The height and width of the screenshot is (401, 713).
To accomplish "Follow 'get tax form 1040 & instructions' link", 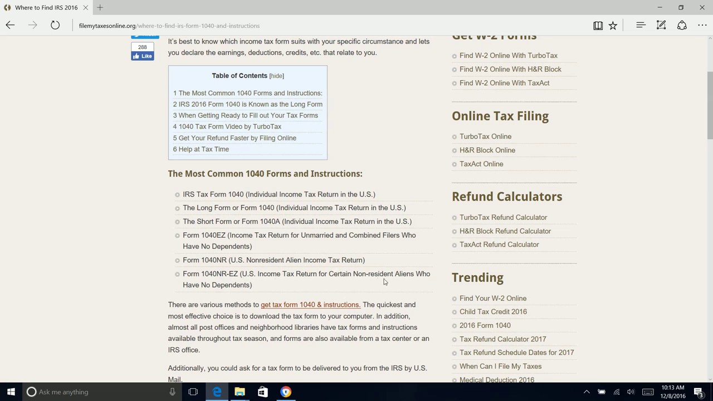I will [x=310, y=305].
